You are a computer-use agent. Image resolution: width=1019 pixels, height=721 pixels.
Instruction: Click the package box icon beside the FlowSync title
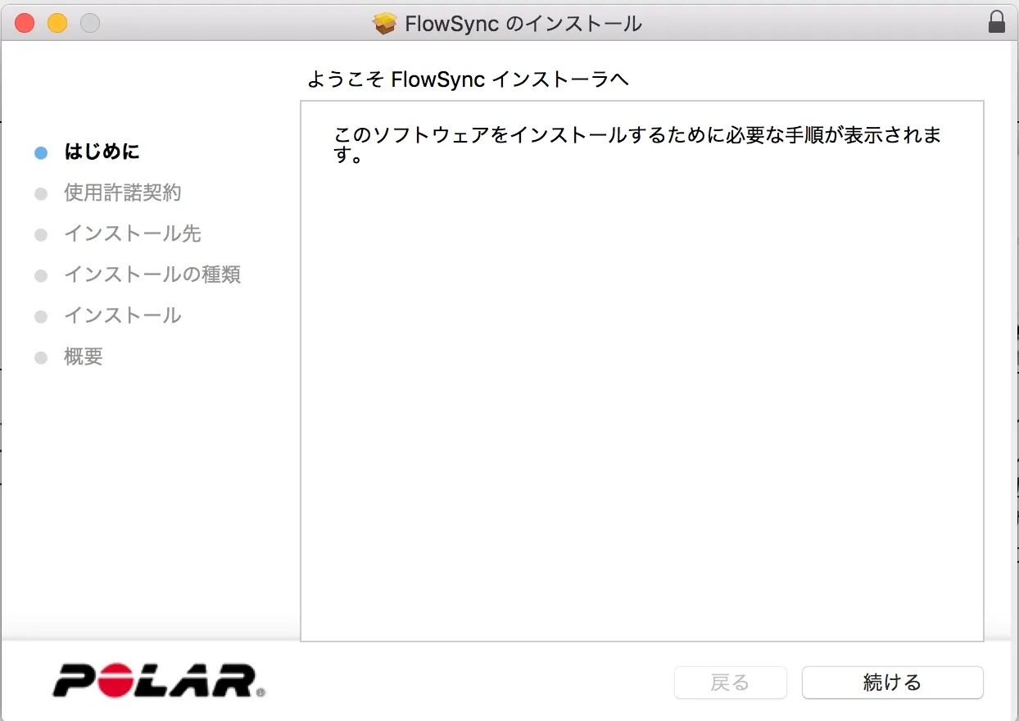coord(384,23)
